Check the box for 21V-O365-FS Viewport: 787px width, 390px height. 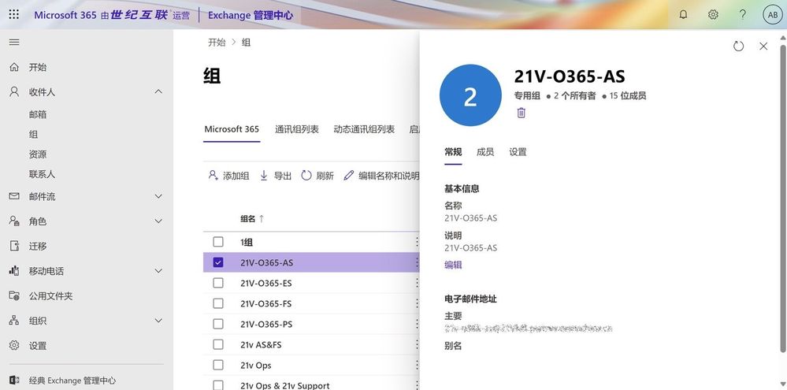[218, 303]
